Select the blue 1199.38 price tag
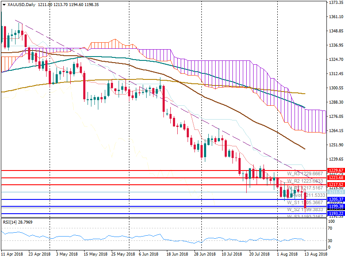This screenshot has width=345, height=259. [335, 207]
